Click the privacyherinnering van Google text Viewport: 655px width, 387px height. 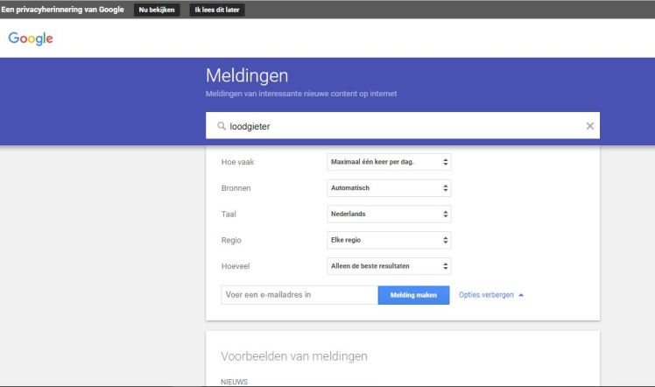point(62,10)
